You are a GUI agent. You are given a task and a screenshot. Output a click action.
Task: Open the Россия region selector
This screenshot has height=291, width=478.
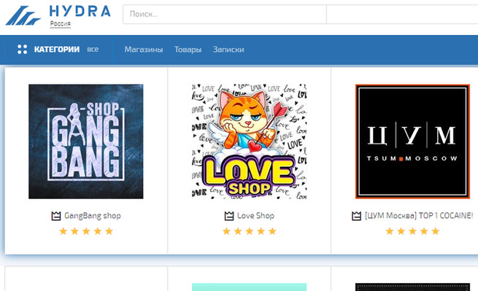(61, 24)
